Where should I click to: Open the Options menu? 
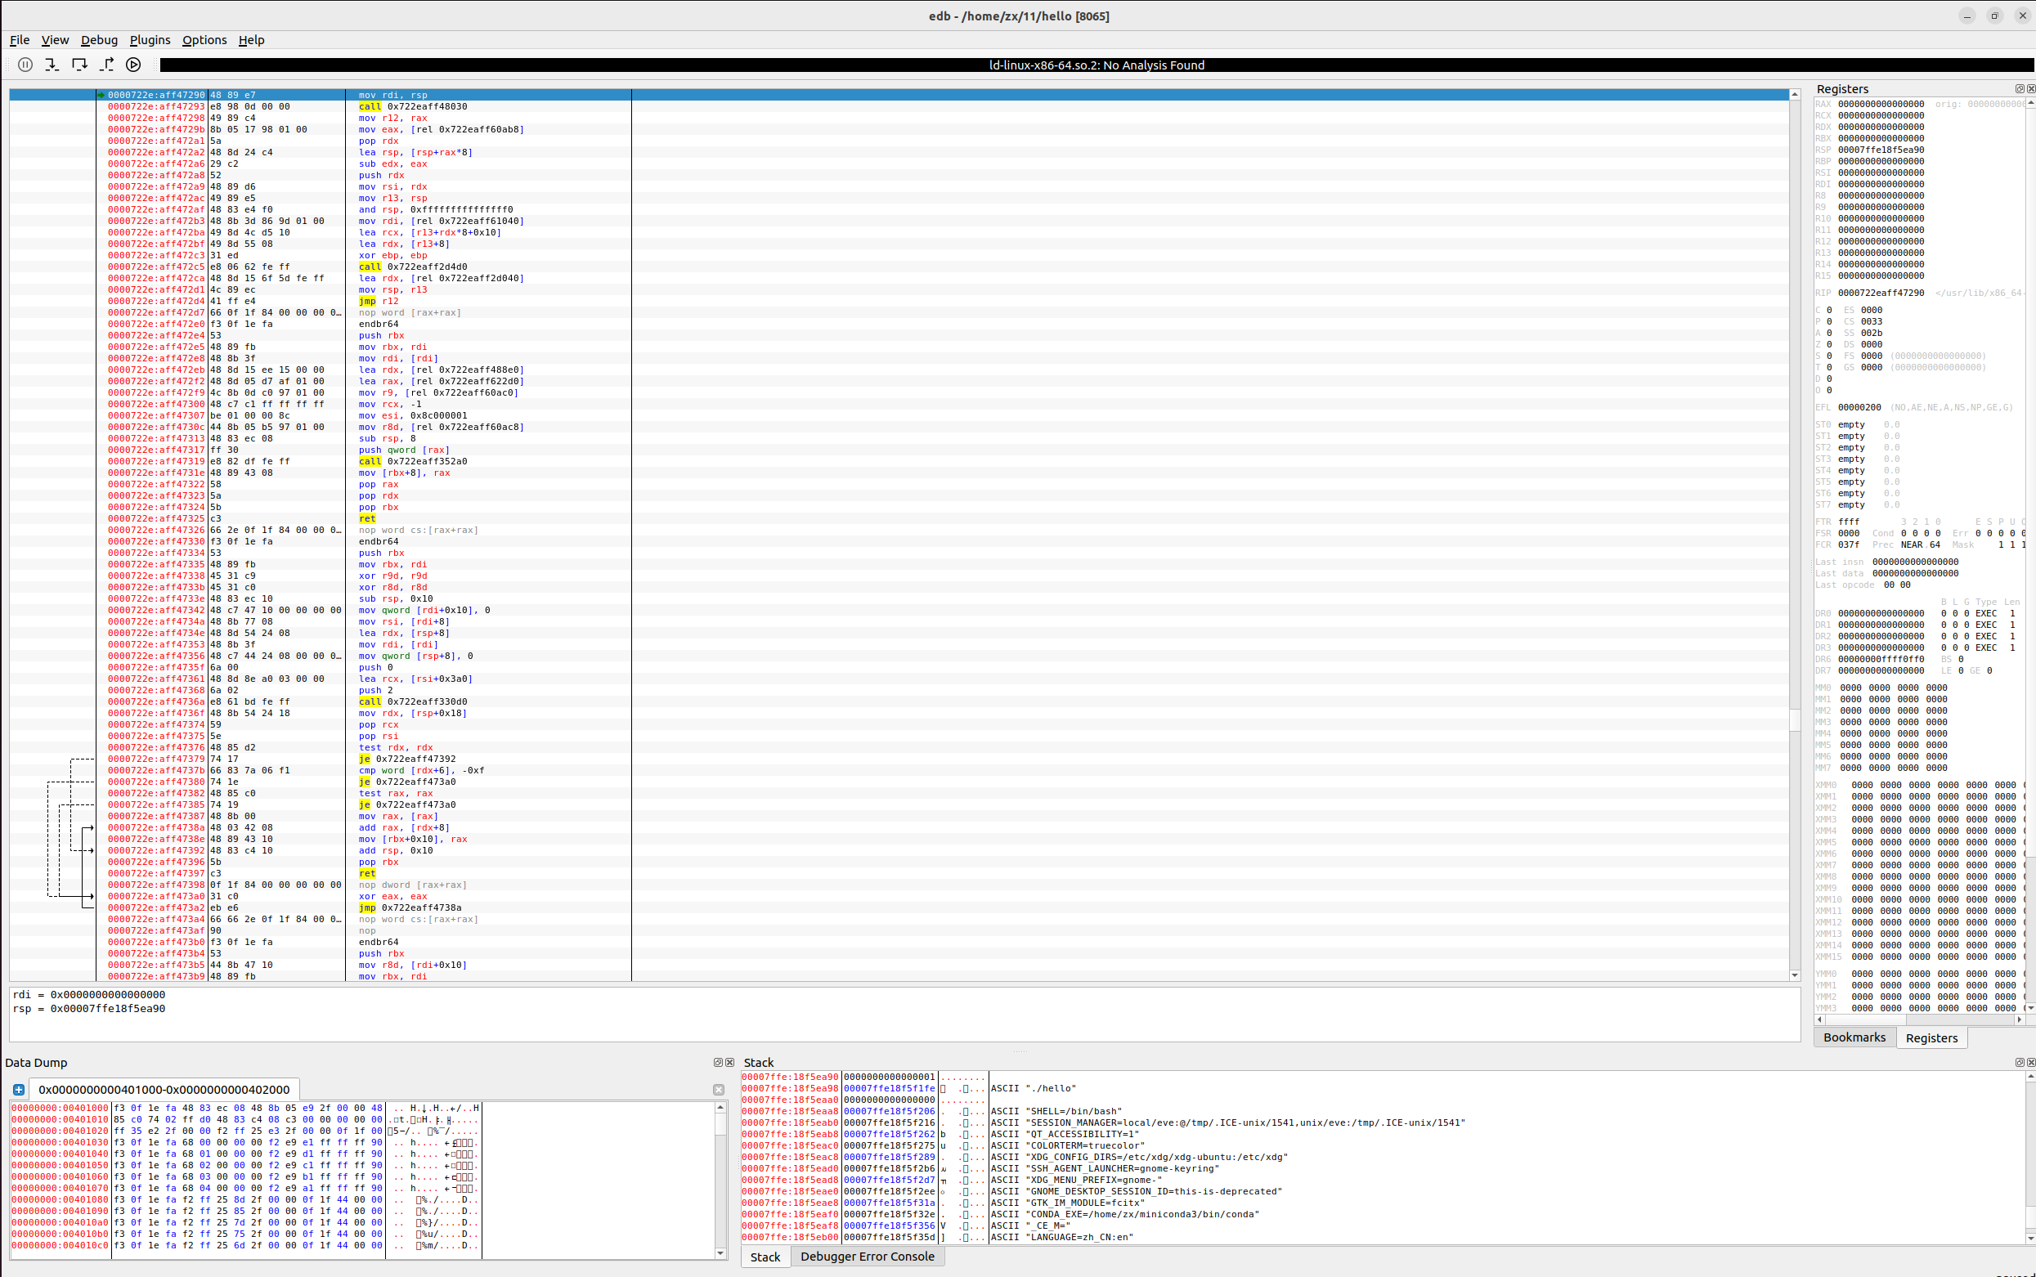pyautogui.click(x=204, y=40)
